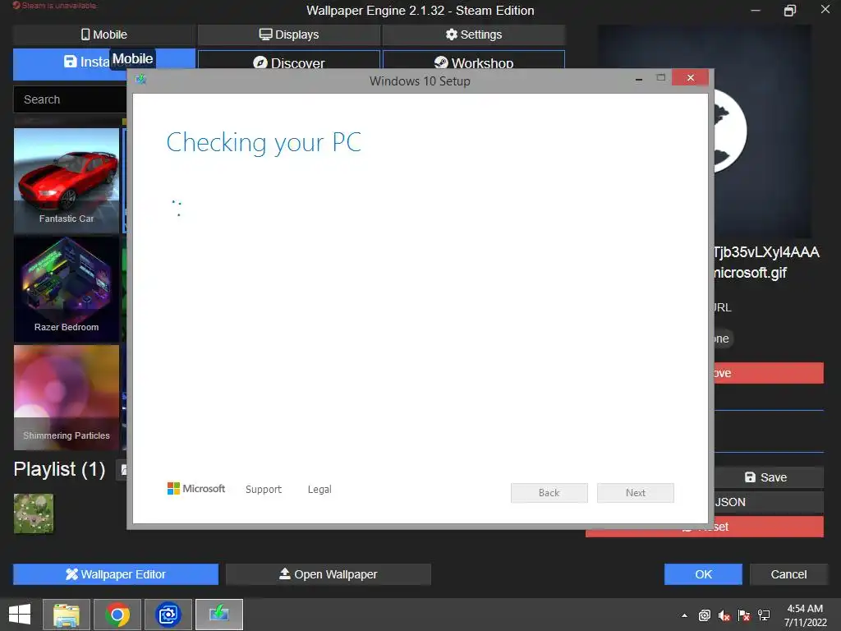841x631 pixels.
Task: Select the Shimmering Particles wallpaper
Action: [x=67, y=398]
